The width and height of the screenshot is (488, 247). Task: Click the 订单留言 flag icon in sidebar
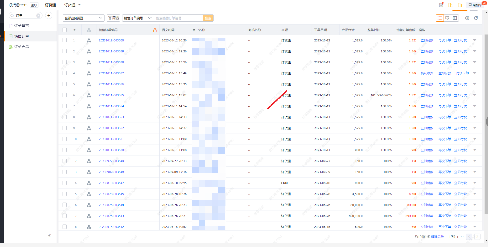click(11, 26)
